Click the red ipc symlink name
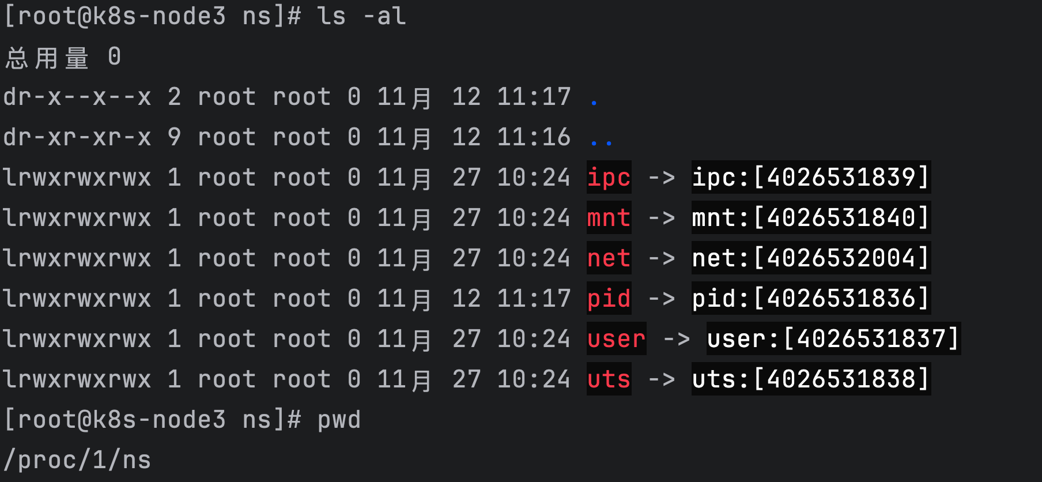The image size is (1042, 482). 609,178
